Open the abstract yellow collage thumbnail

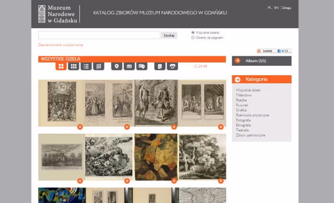(x=156, y=157)
